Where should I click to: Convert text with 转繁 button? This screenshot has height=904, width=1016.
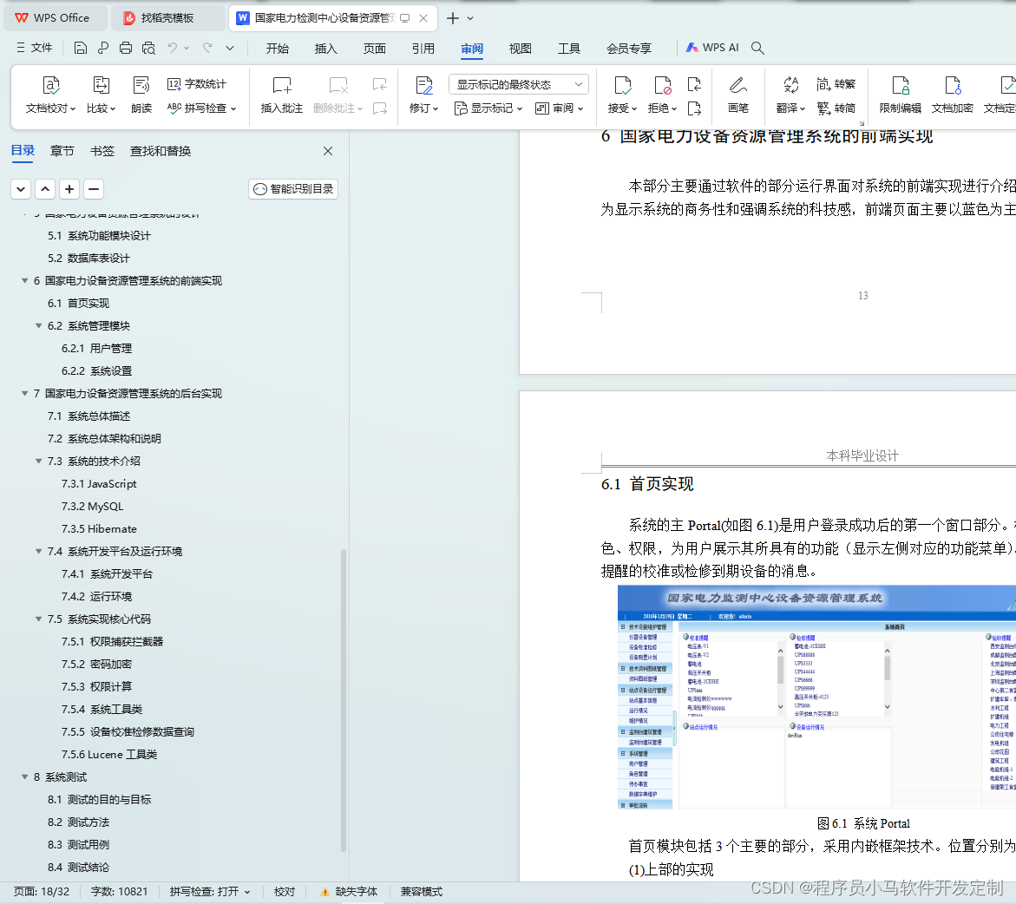point(836,84)
